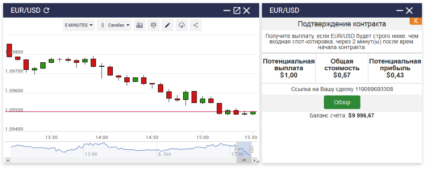Screen dimensions: 426x171
Task: Refresh the EUR/USD chart window
Action: tap(46, 11)
